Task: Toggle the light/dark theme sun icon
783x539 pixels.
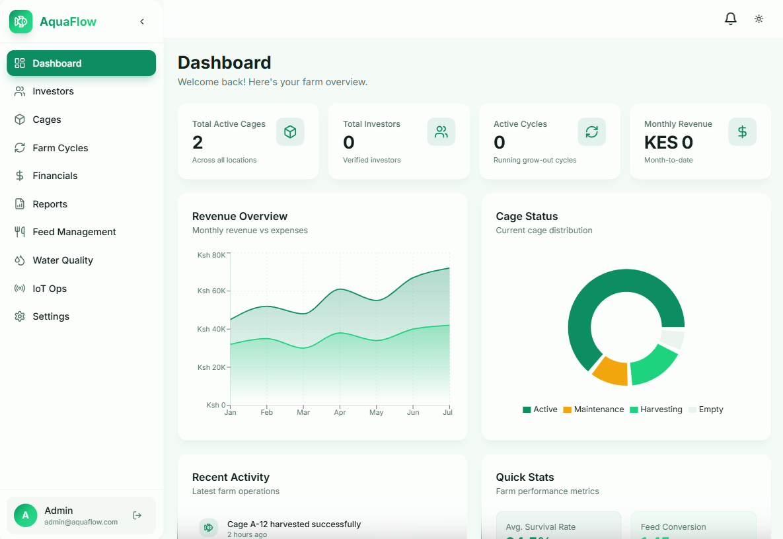Action: coord(759,19)
